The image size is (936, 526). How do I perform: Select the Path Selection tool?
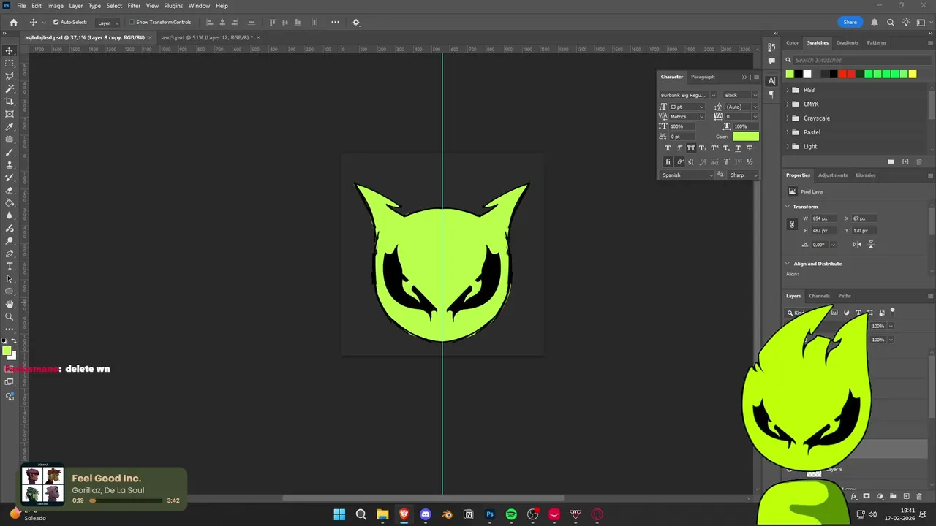(10, 279)
